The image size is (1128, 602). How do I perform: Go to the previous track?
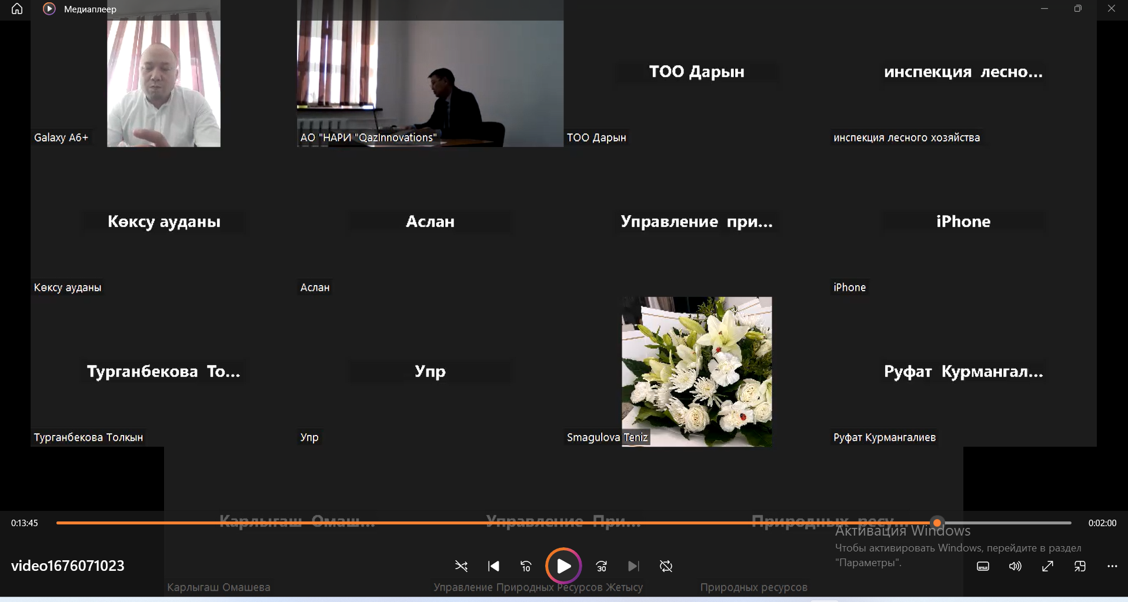pyautogui.click(x=494, y=566)
